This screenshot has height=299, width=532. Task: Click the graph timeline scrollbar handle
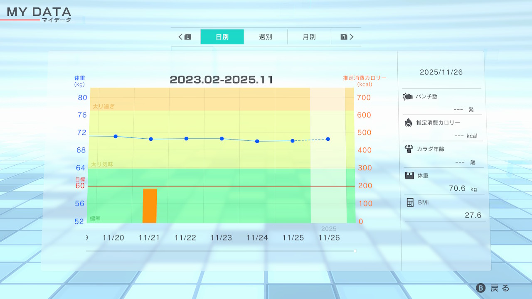point(355,251)
